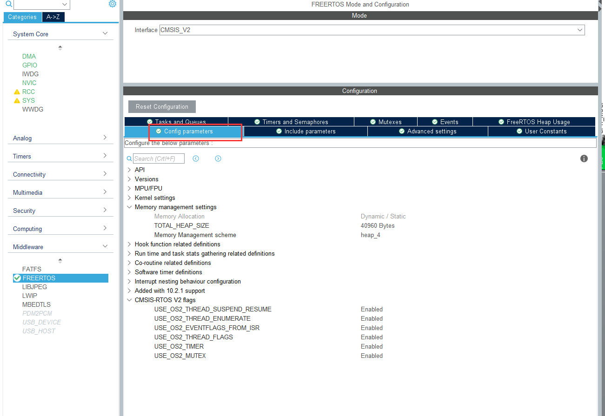Select LIBJPEG middleware
This screenshot has height=416, width=605.
point(34,287)
